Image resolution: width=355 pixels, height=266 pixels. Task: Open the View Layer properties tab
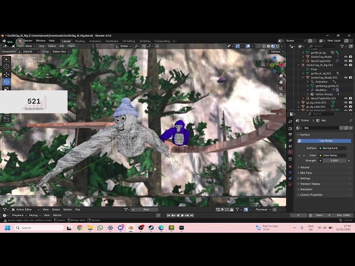pos(291,140)
